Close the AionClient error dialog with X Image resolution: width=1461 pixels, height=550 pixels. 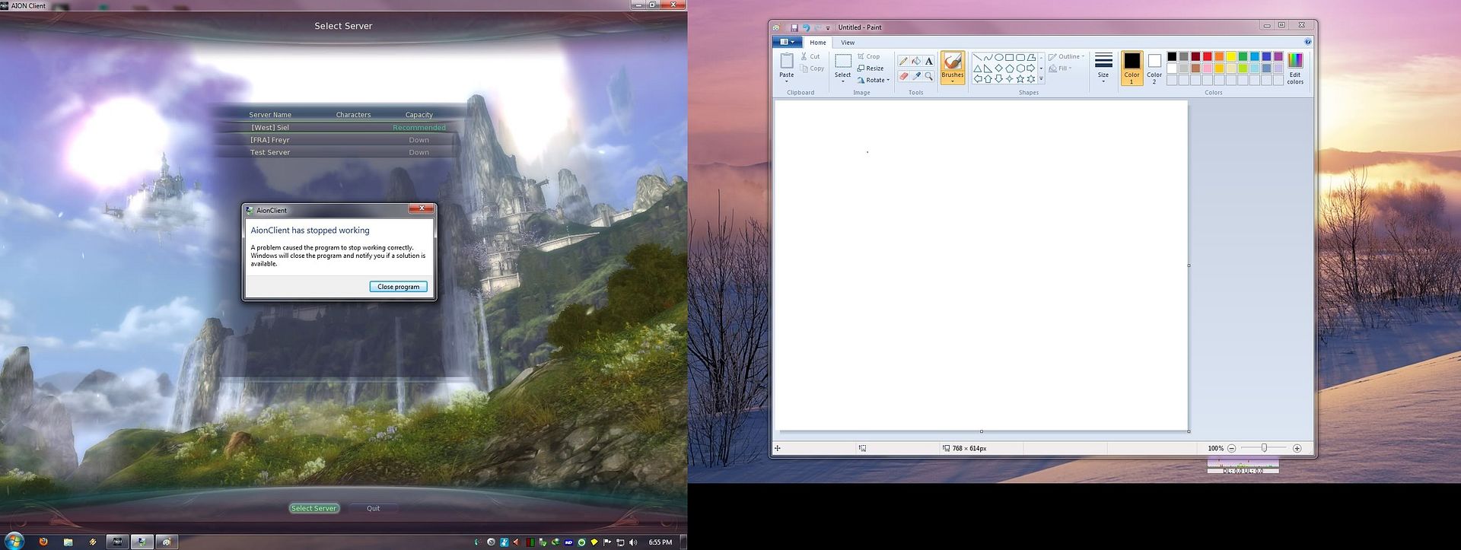pos(421,208)
